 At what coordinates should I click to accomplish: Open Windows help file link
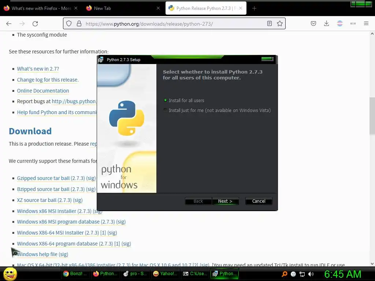point(37,254)
